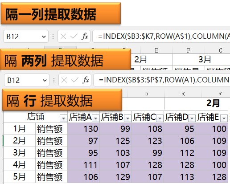
Task: Click the enter checkmark icon beside the $B$3:$P$7 formula
Action: pos(74,80)
